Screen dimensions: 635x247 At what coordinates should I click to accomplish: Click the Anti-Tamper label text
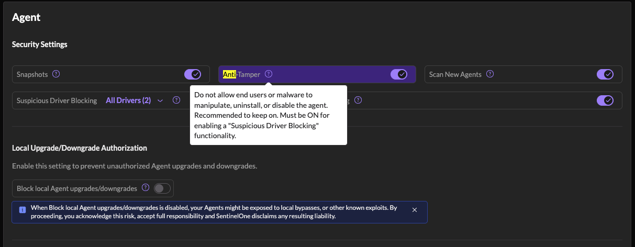[x=241, y=74]
